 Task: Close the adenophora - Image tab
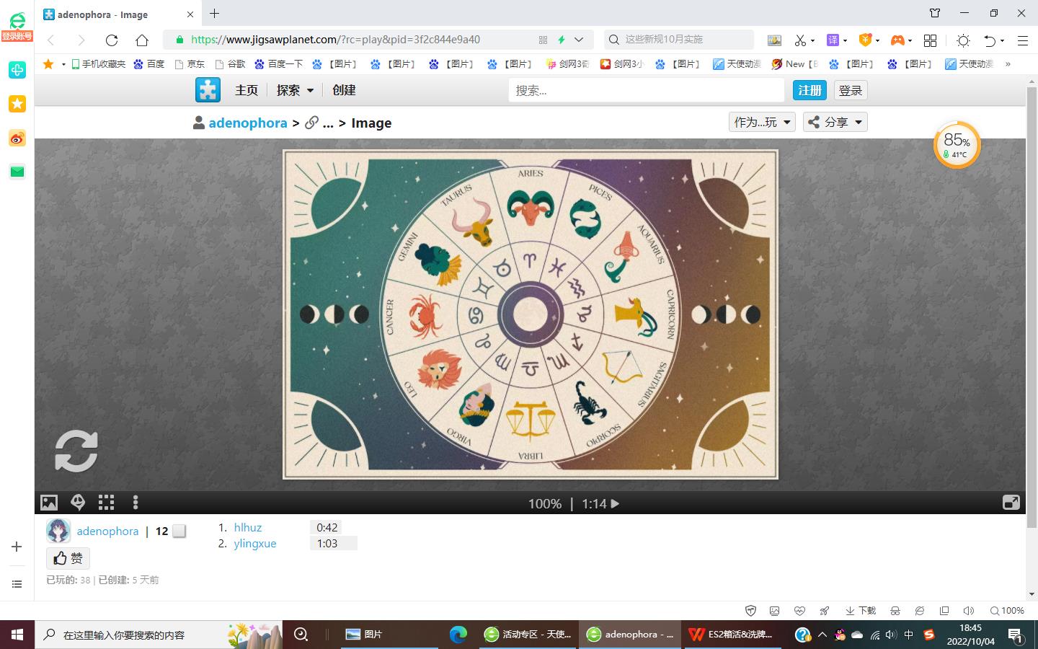click(190, 14)
